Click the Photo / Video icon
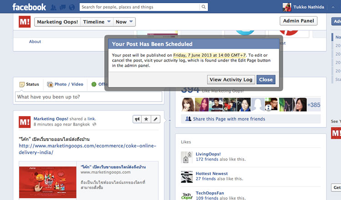341x200 pixels. point(50,84)
